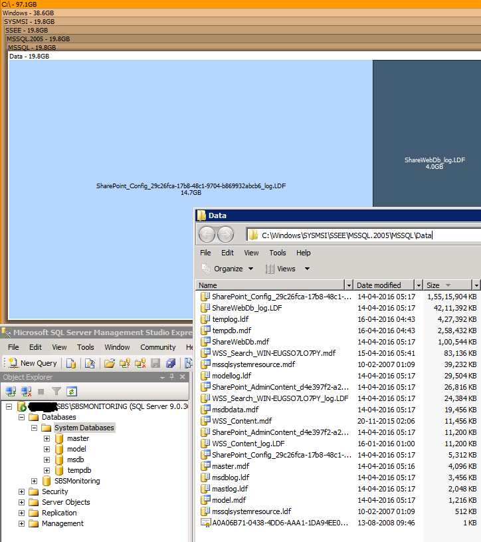The height and width of the screenshot is (542, 481).
Task: Collapse the Databases folder node
Action: [x=21, y=417]
